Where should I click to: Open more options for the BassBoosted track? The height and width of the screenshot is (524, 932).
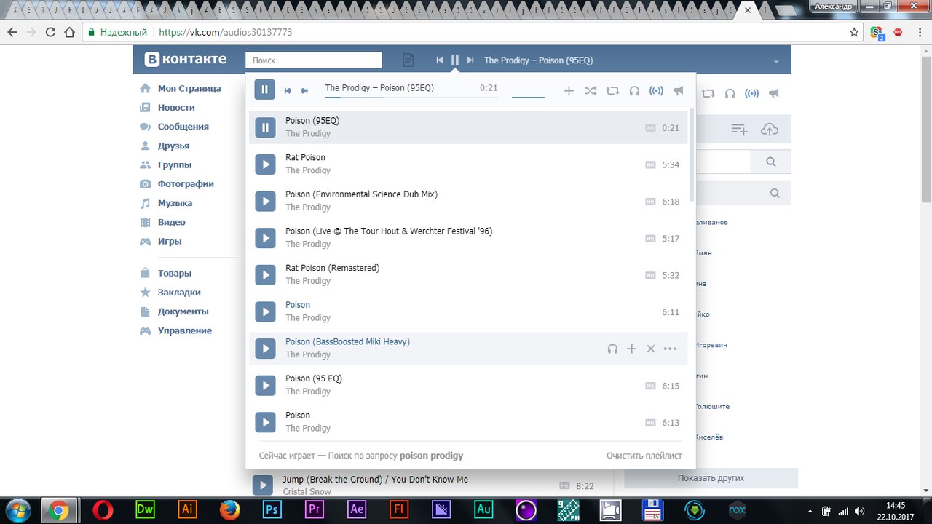click(x=670, y=349)
